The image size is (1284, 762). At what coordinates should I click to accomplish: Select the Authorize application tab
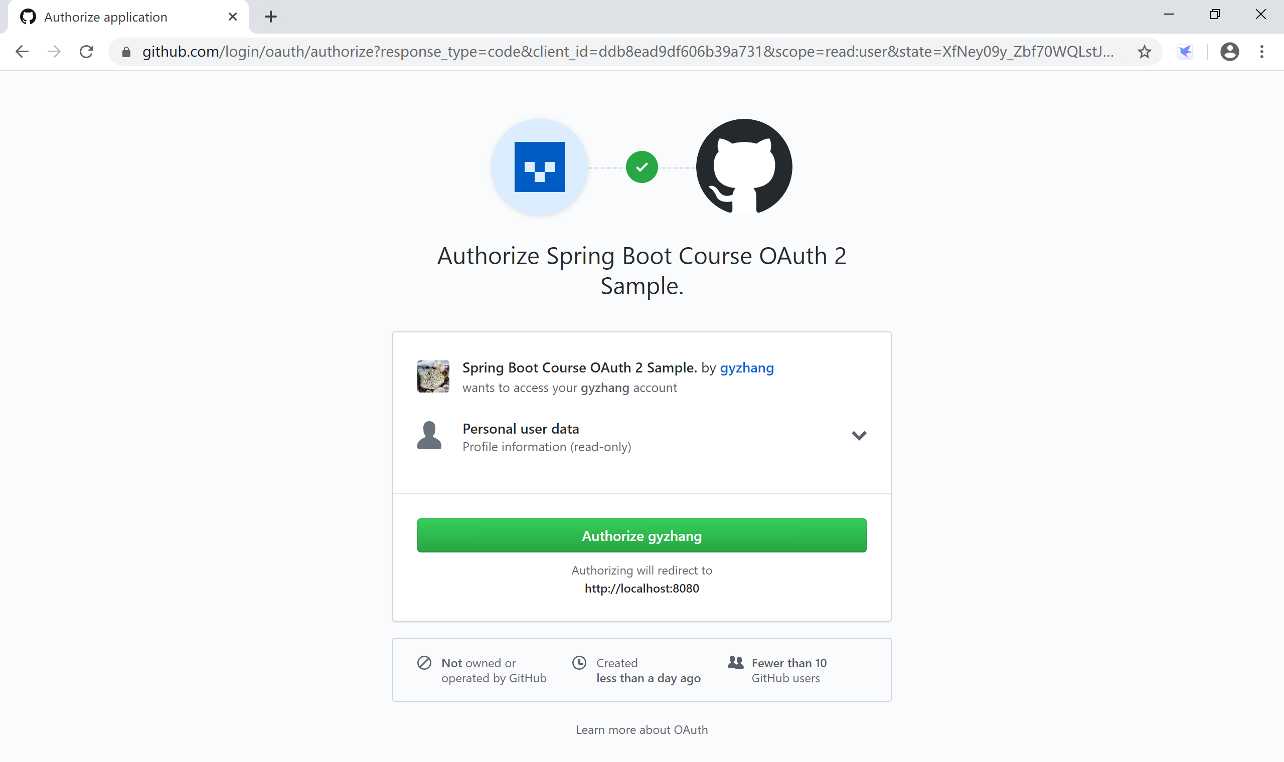pos(106,17)
